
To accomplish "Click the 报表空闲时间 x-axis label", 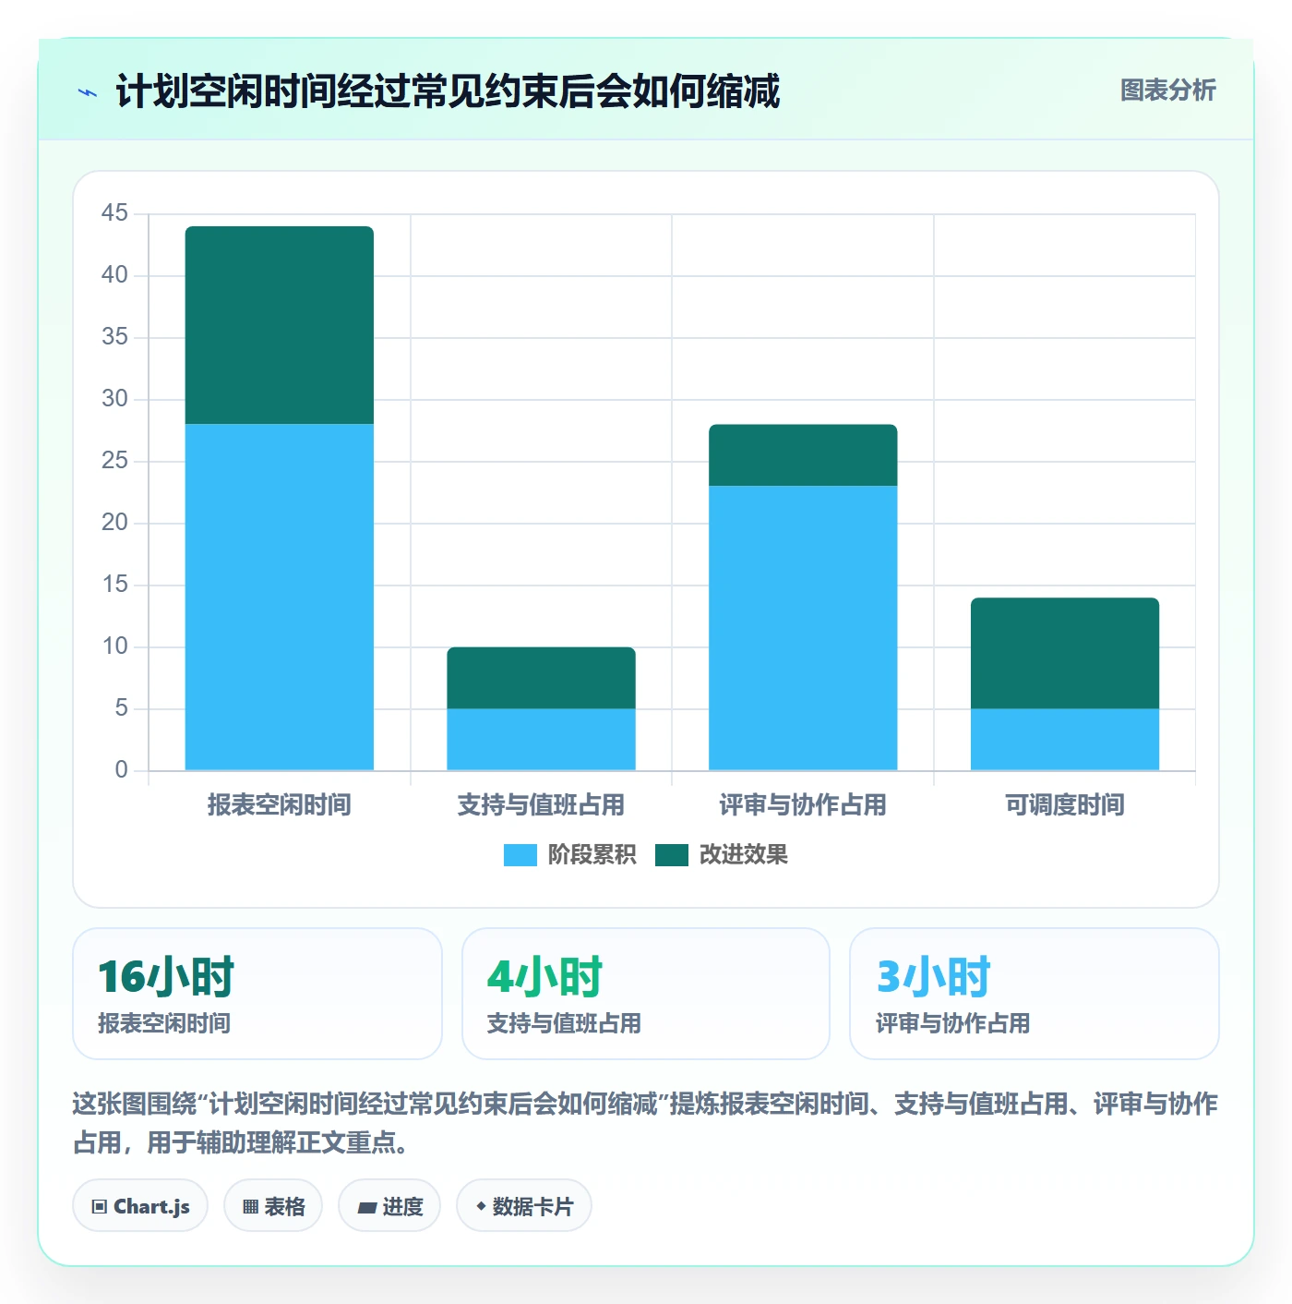I will coord(280,805).
